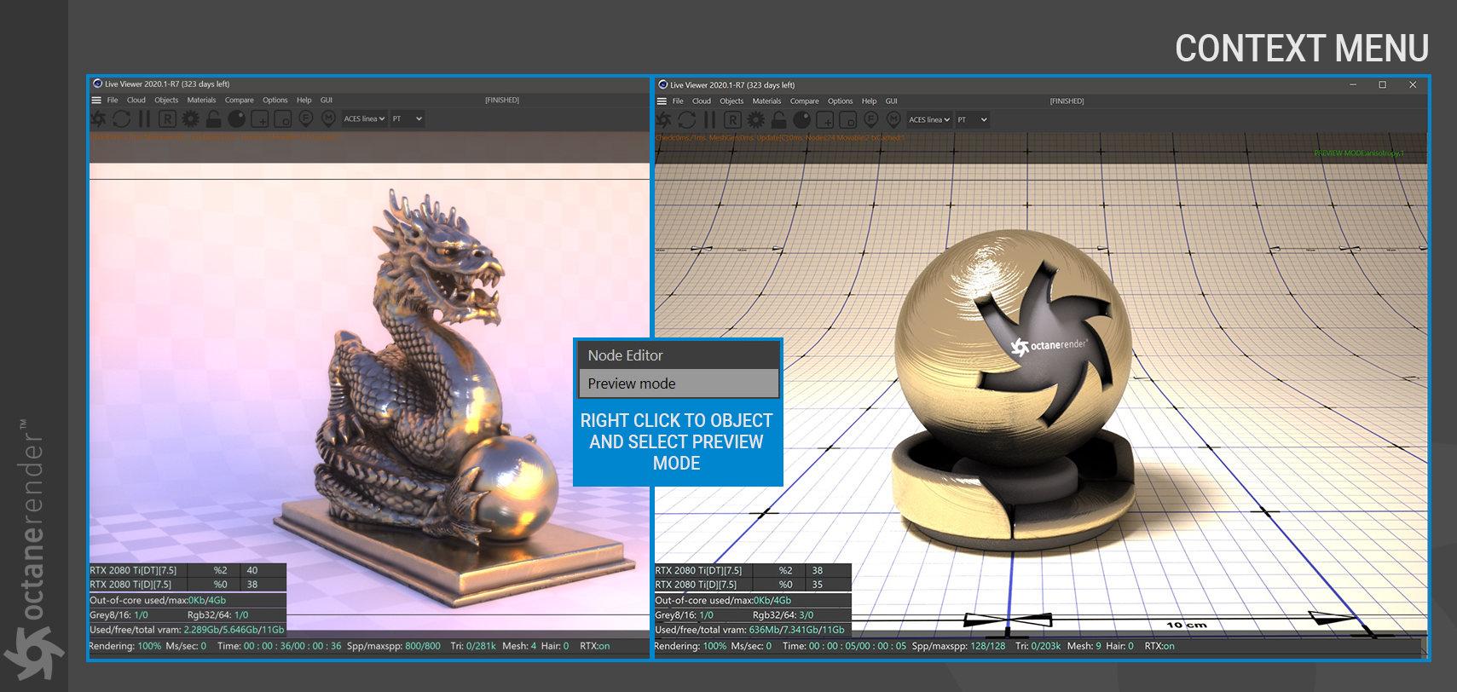Screen dimensions: 1457x692
Task: Click the R data reset icon in sphere viewer
Action: [x=732, y=120]
